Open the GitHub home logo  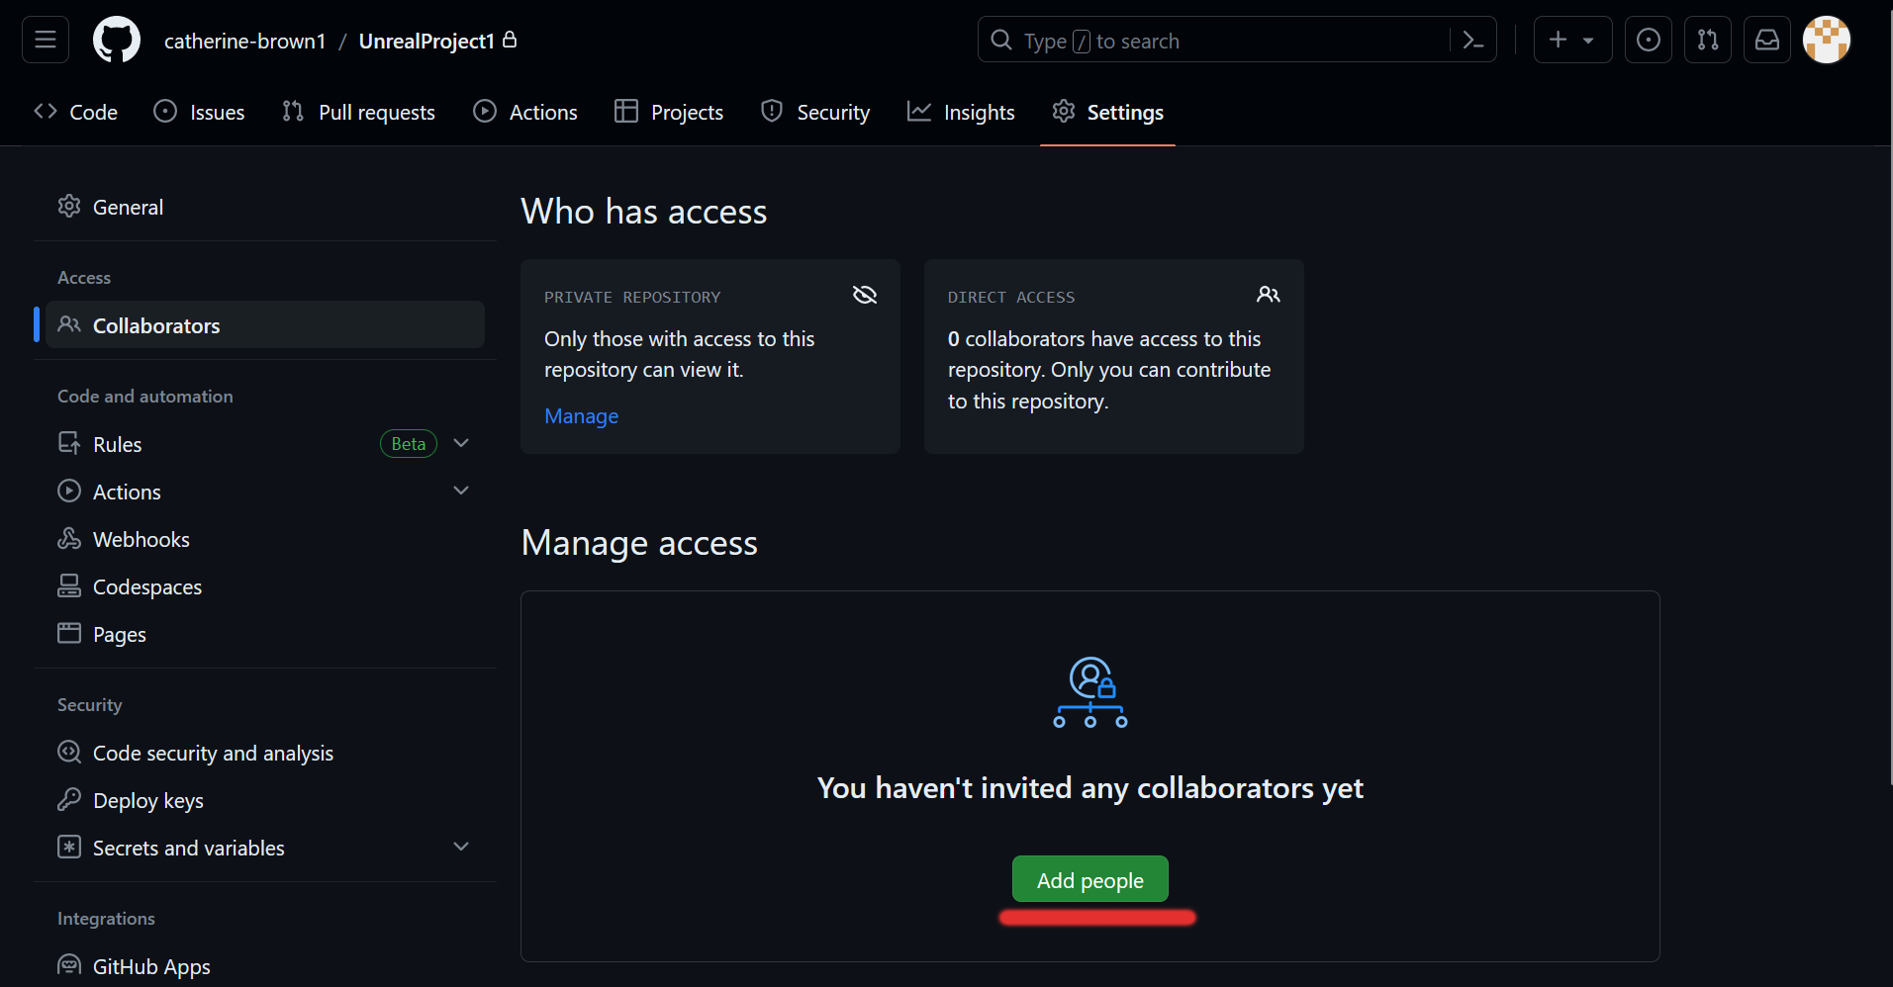click(x=116, y=40)
